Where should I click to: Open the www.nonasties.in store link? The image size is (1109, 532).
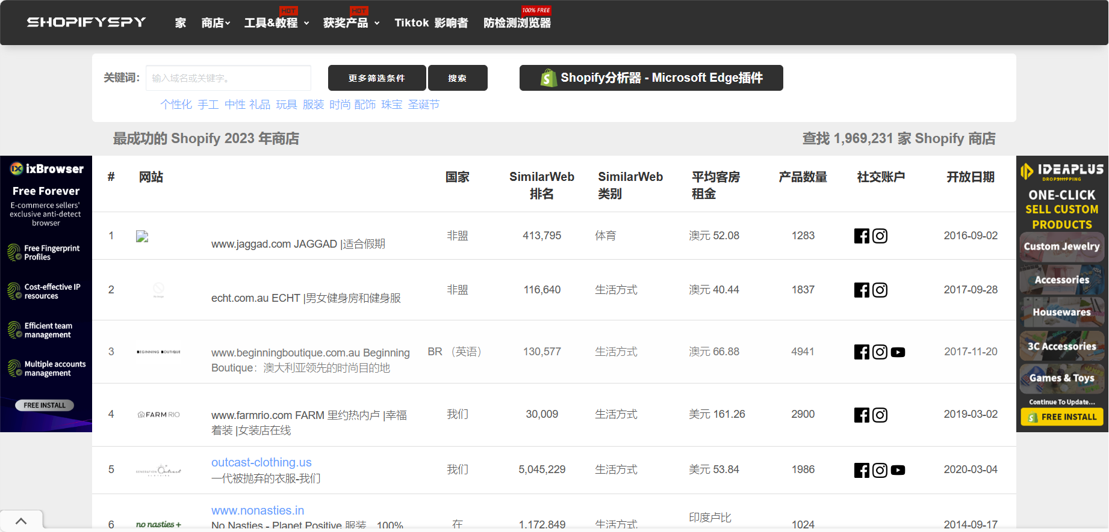pyautogui.click(x=258, y=510)
